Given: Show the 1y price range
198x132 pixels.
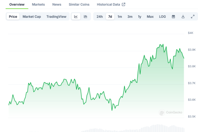Looking at the screenshot, I should pyautogui.click(x=139, y=17).
